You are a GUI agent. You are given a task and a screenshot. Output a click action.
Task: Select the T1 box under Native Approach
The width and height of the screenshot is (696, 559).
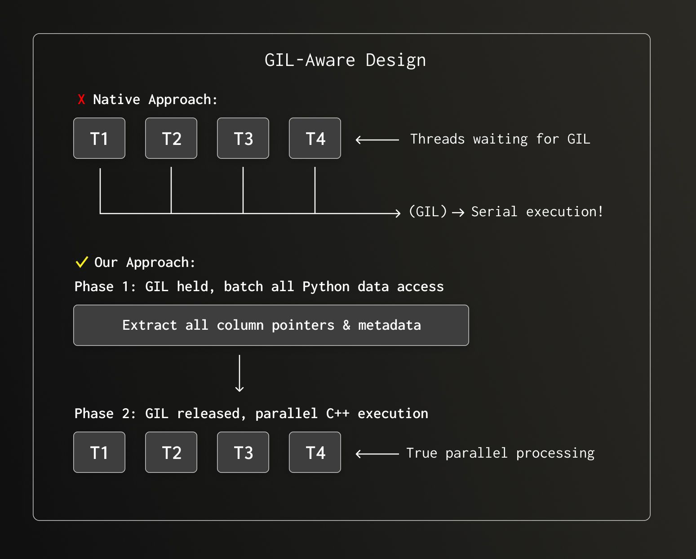[99, 138]
